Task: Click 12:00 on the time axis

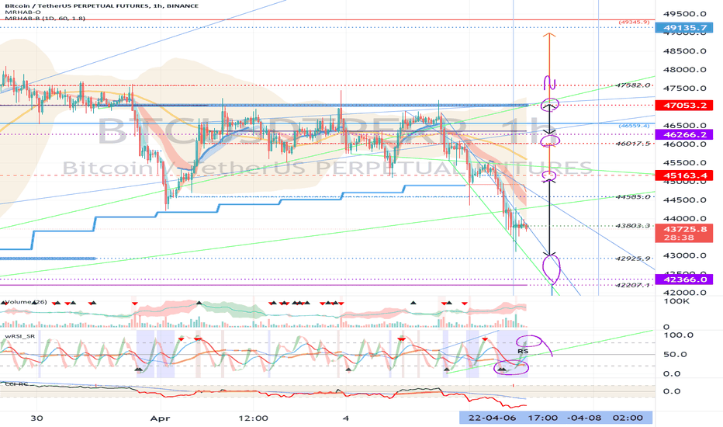Action: point(254,418)
